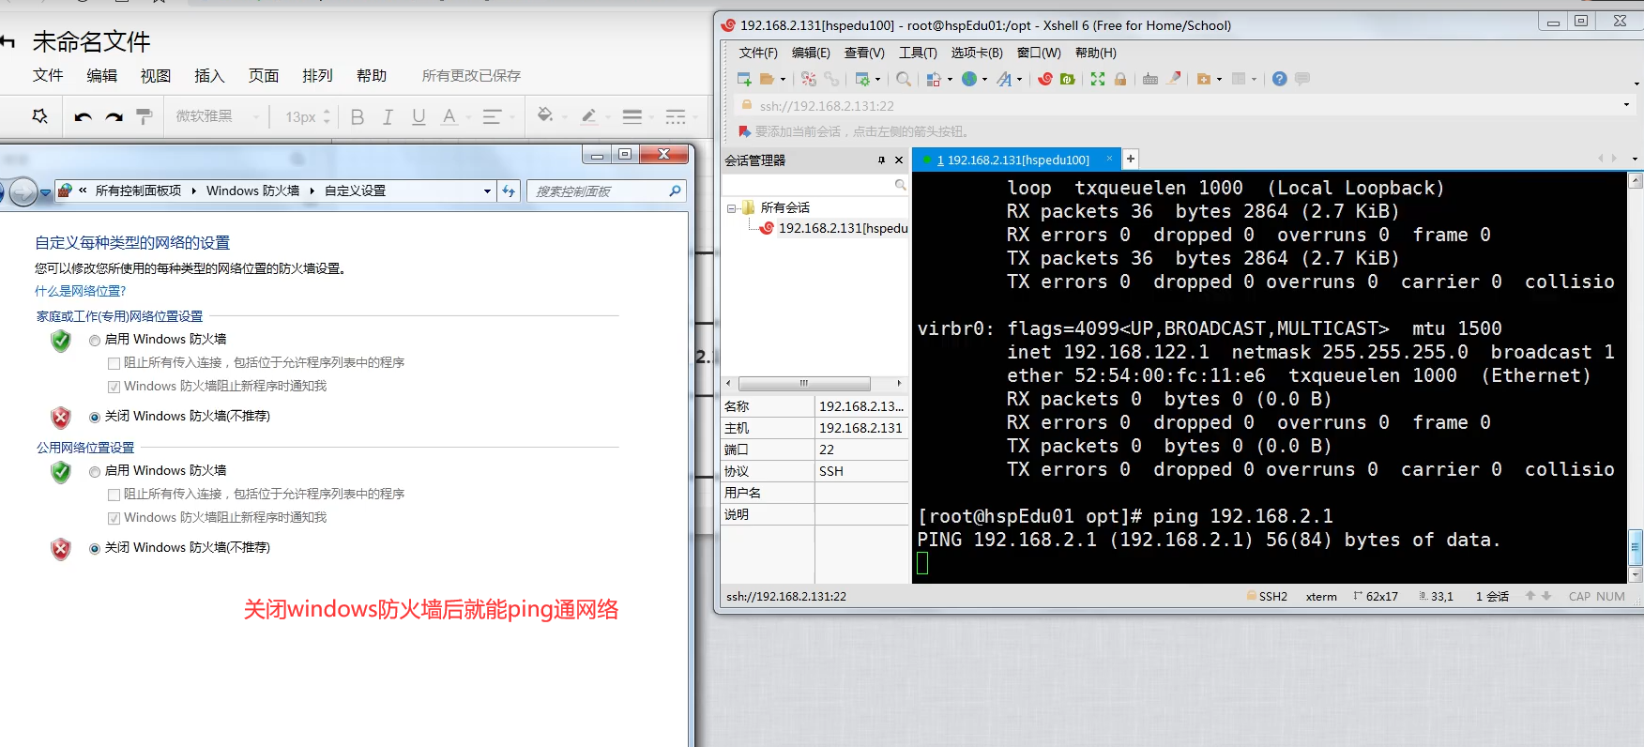Open the Xshell tab list dropdown arrow
Image resolution: width=1644 pixels, height=747 pixels.
coord(1635,160)
